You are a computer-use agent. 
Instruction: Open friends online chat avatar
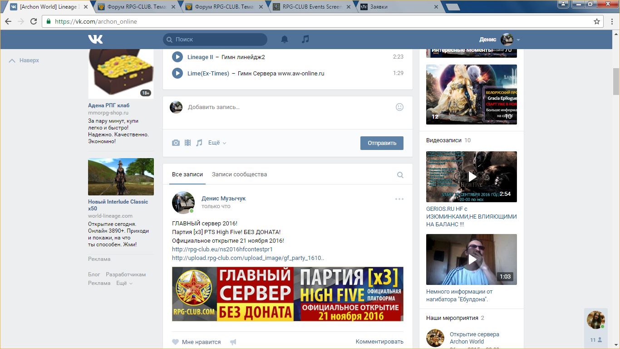[596, 320]
